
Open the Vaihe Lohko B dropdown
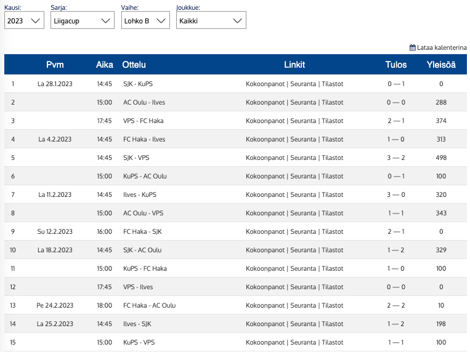click(145, 20)
